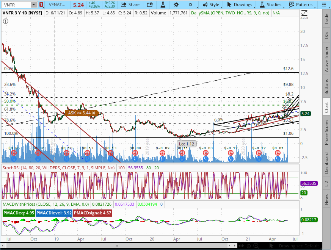Screen dimensions: 331x250
Task: Click the red alert badge beside symbol
Action: (41, 5)
